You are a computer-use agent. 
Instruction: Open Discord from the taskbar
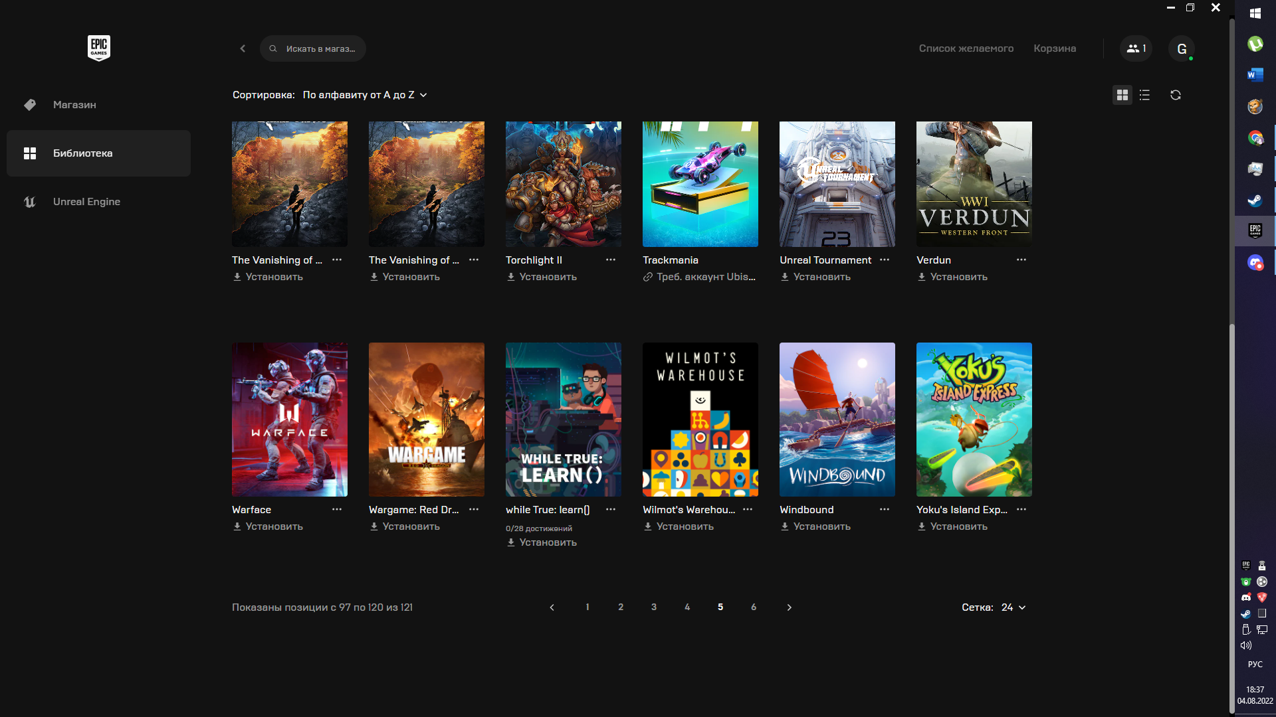[x=1255, y=262]
